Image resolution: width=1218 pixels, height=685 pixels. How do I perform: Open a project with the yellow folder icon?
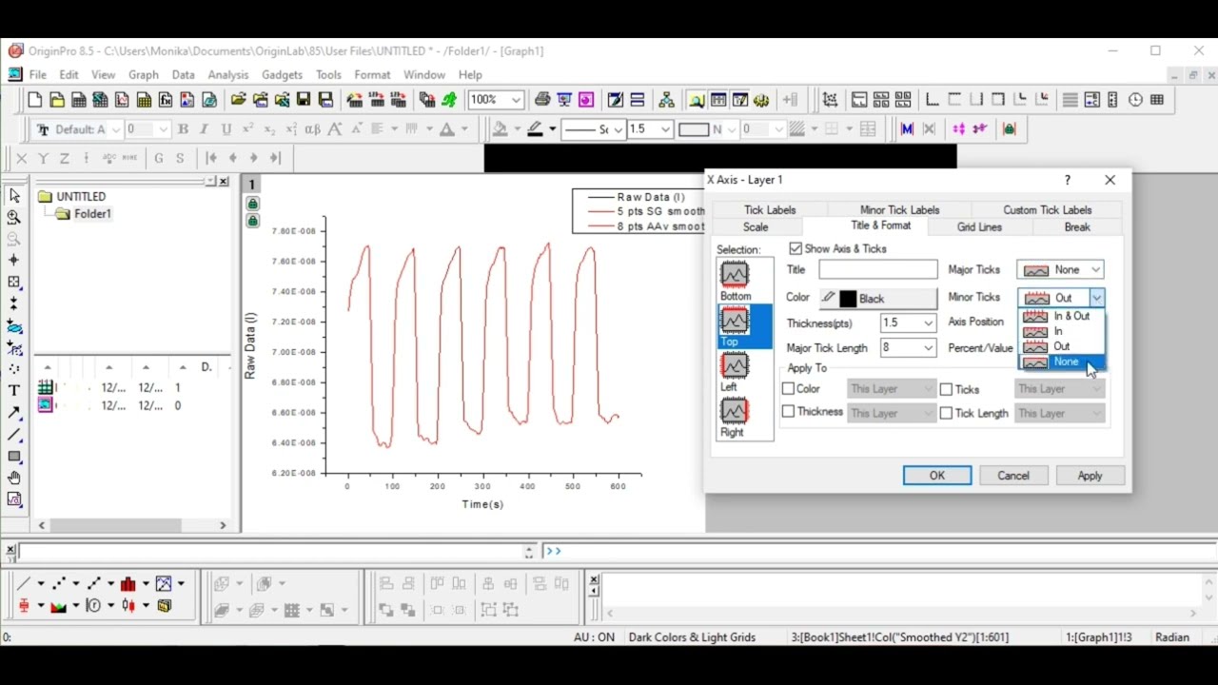(x=238, y=100)
